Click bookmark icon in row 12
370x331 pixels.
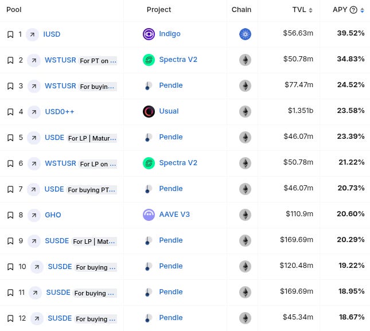point(10,318)
